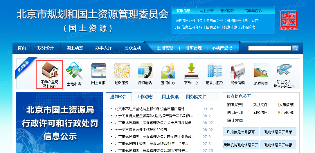Image resolution: width=315 pixels, height=153 pixels.
Task: Click 政府信息公开年报 sidebar button
Action: tap(278, 145)
